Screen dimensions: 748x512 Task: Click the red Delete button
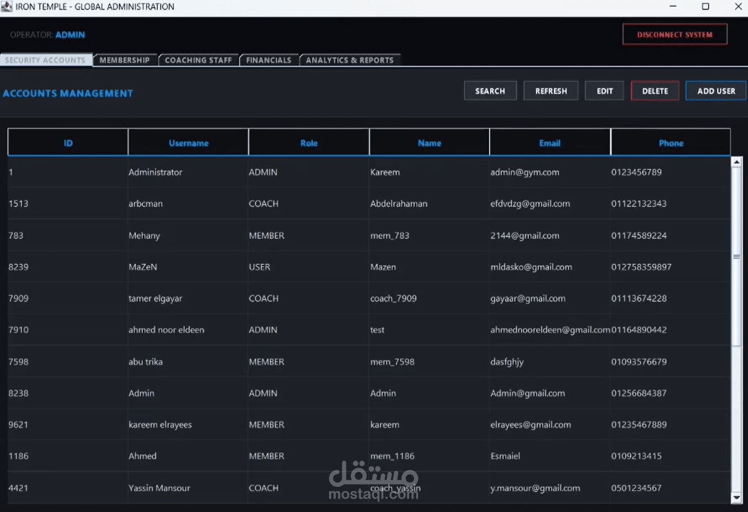(x=655, y=91)
